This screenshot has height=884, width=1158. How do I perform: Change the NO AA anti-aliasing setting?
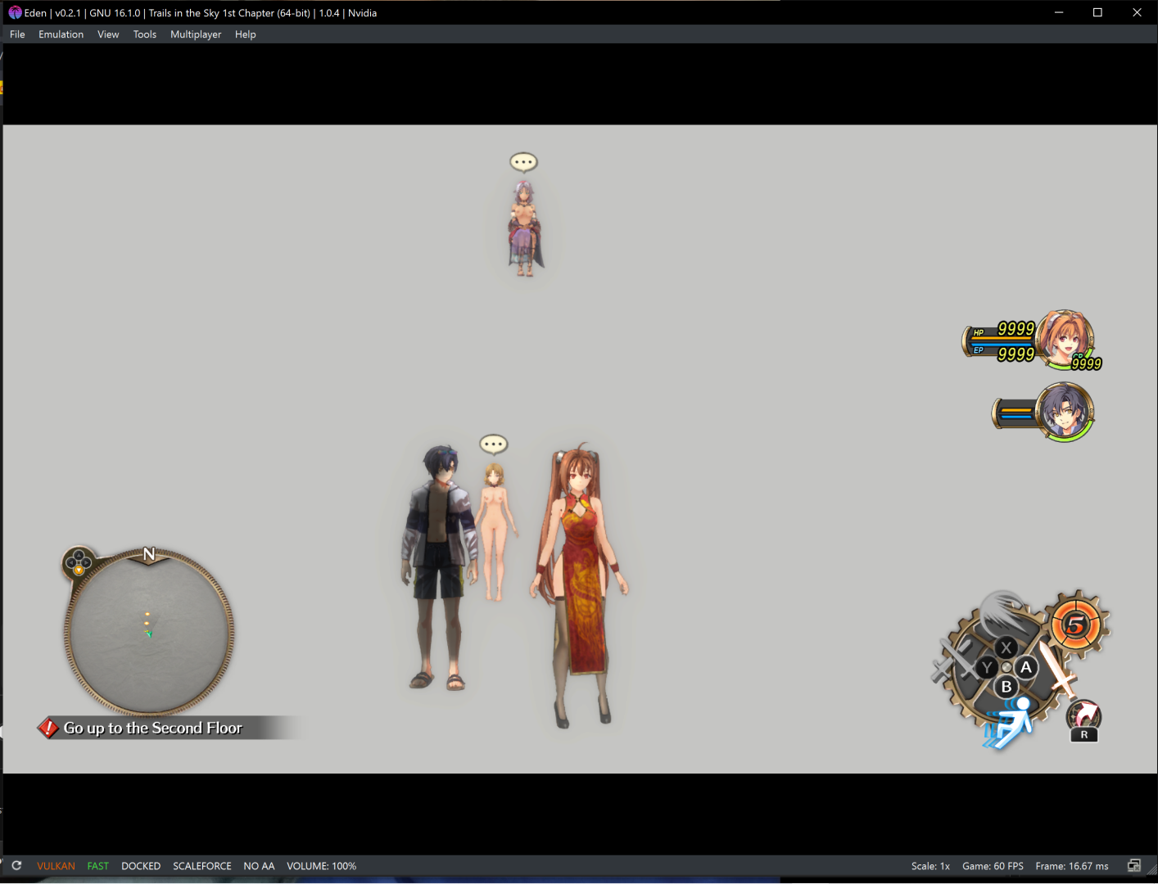coord(259,866)
